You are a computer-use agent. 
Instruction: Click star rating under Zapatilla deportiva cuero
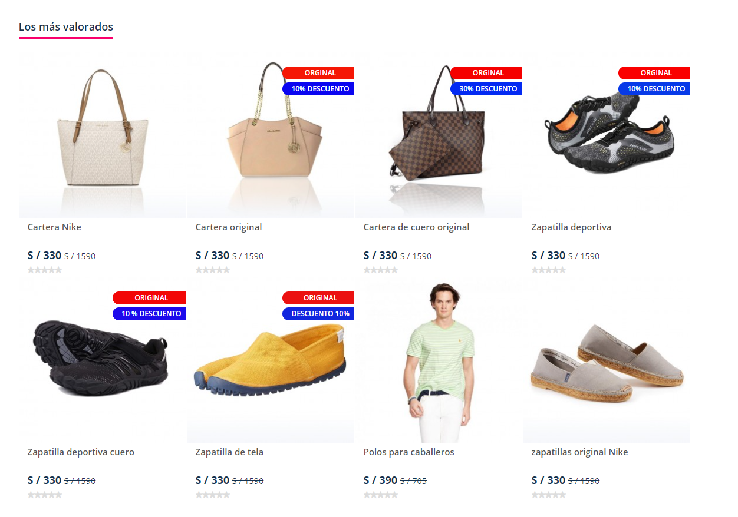point(45,495)
